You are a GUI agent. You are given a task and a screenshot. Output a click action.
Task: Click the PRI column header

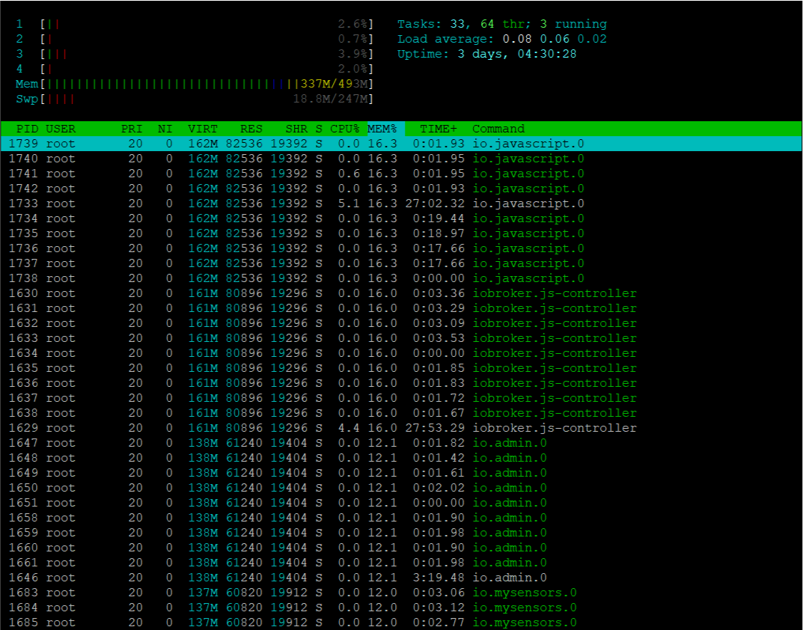[132, 129]
